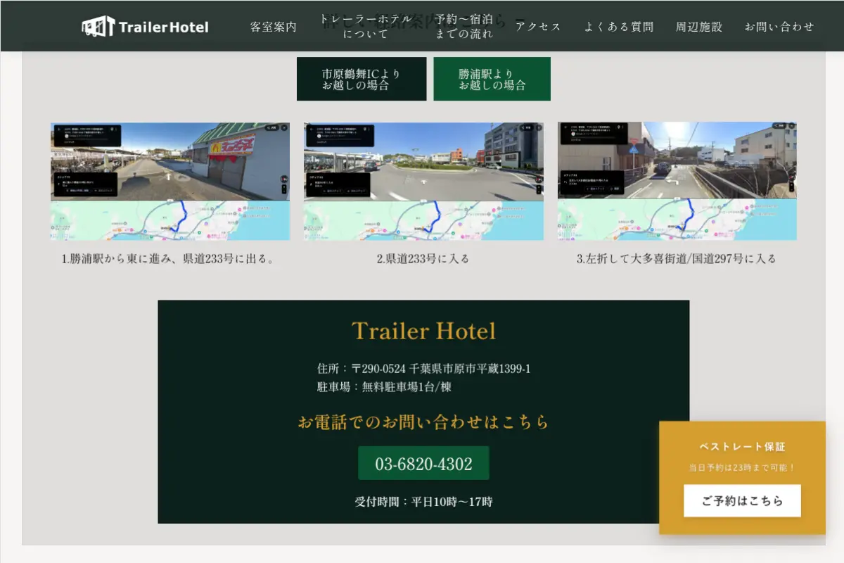Go to トレーラーホテルについて page
This screenshot has width=844, height=563.
click(x=365, y=27)
